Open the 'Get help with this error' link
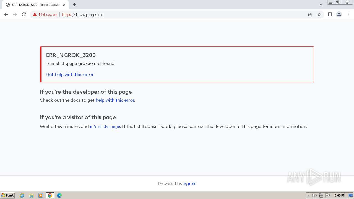The width and height of the screenshot is (354, 199). [x=70, y=74]
